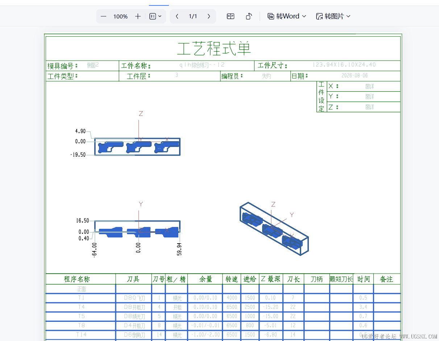The image size is (439, 341).
Task: Click the front view part drawing
Action: [x=137, y=147]
